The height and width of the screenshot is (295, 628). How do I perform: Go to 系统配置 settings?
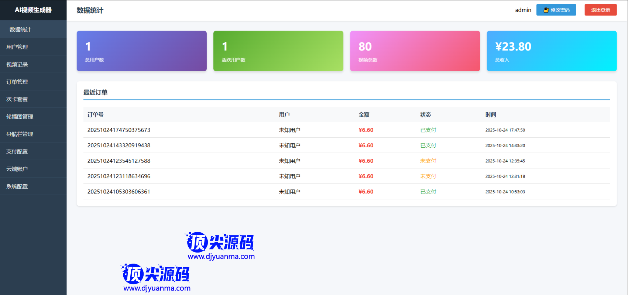point(17,186)
